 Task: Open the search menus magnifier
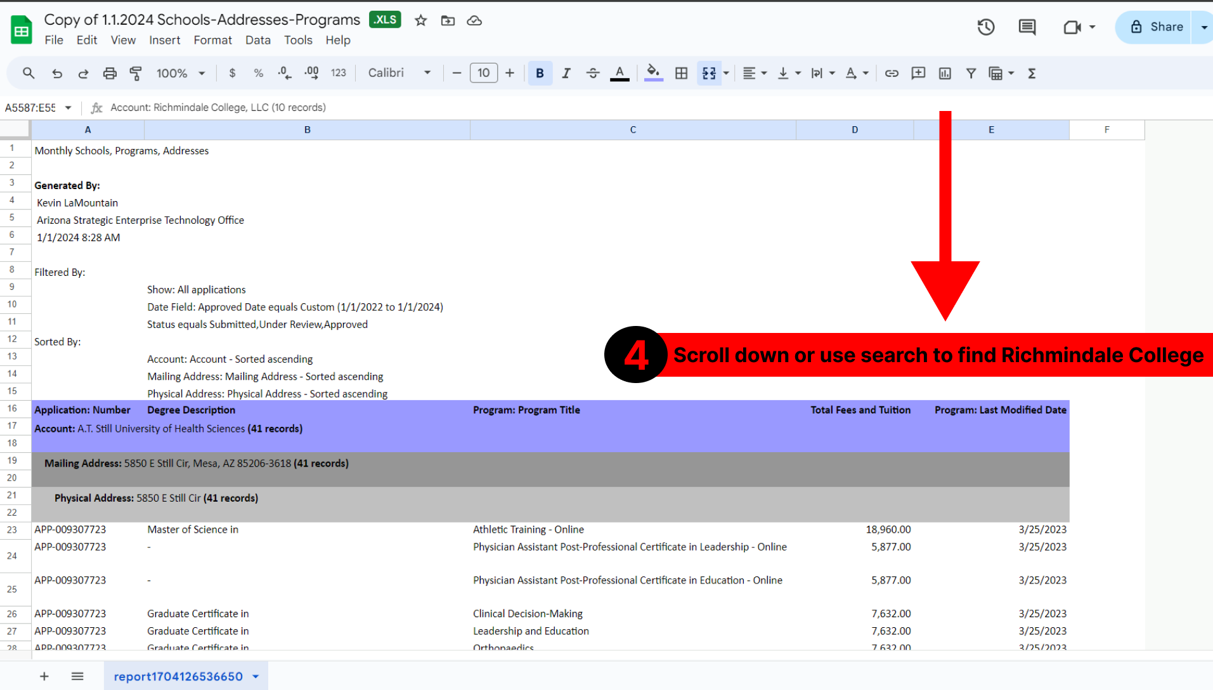pyautogui.click(x=29, y=73)
